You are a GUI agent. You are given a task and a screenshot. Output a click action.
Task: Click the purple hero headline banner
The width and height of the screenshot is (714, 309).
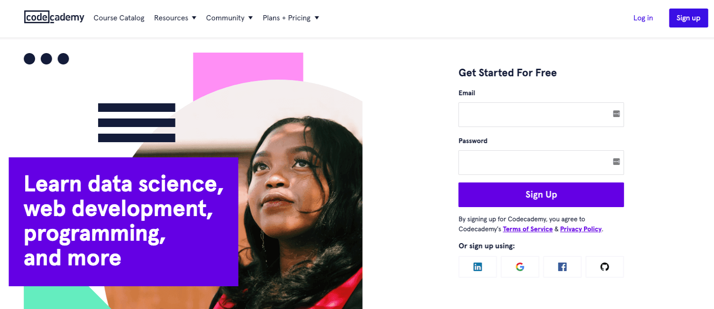[123, 221]
